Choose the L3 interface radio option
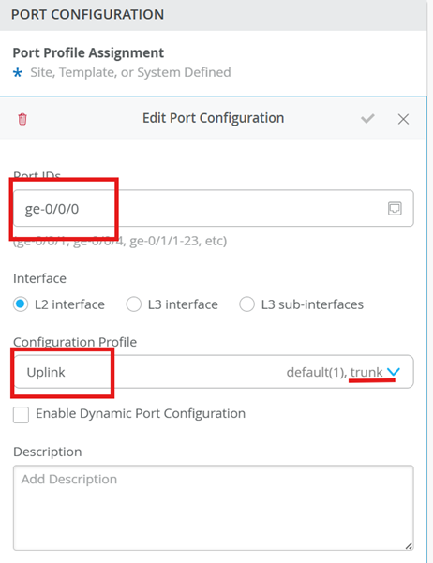Image resolution: width=433 pixels, height=563 pixels. (134, 304)
